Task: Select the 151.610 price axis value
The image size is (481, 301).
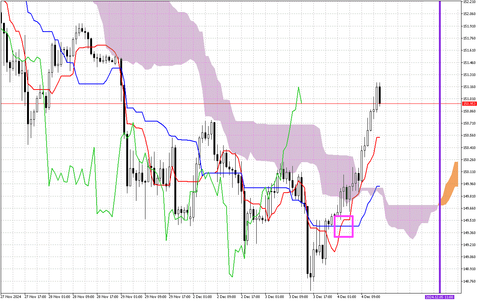Action: [x=470, y=50]
